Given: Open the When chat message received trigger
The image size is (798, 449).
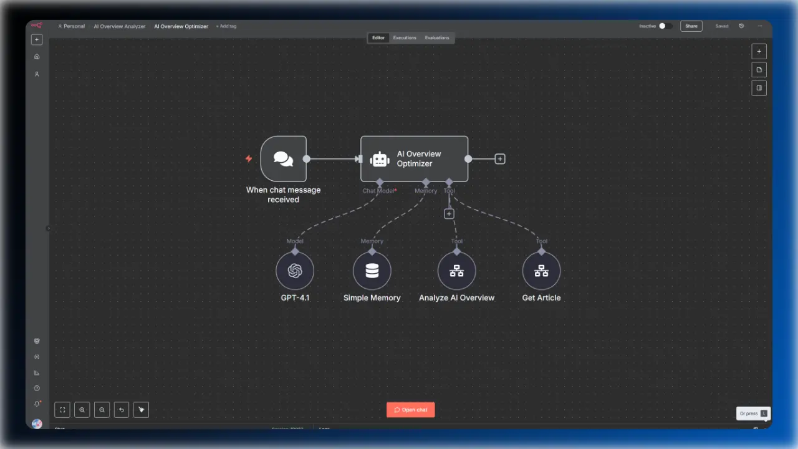Looking at the screenshot, I should point(284,158).
